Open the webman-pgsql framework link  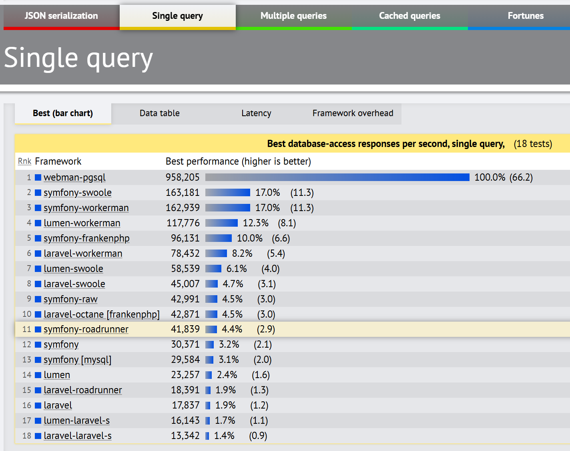[74, 177]
